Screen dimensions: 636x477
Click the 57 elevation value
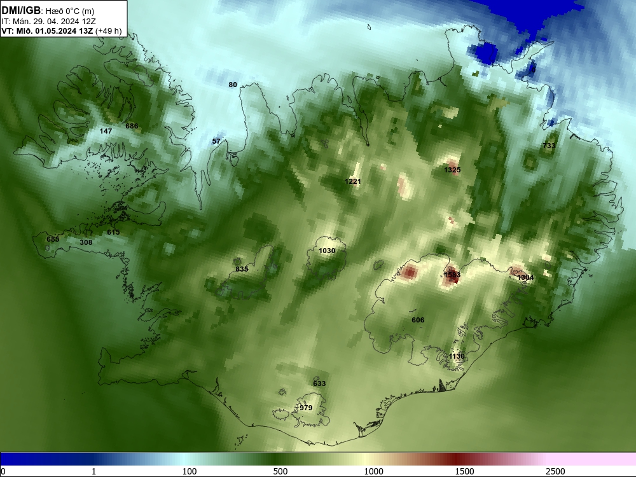tap(216, 141)
